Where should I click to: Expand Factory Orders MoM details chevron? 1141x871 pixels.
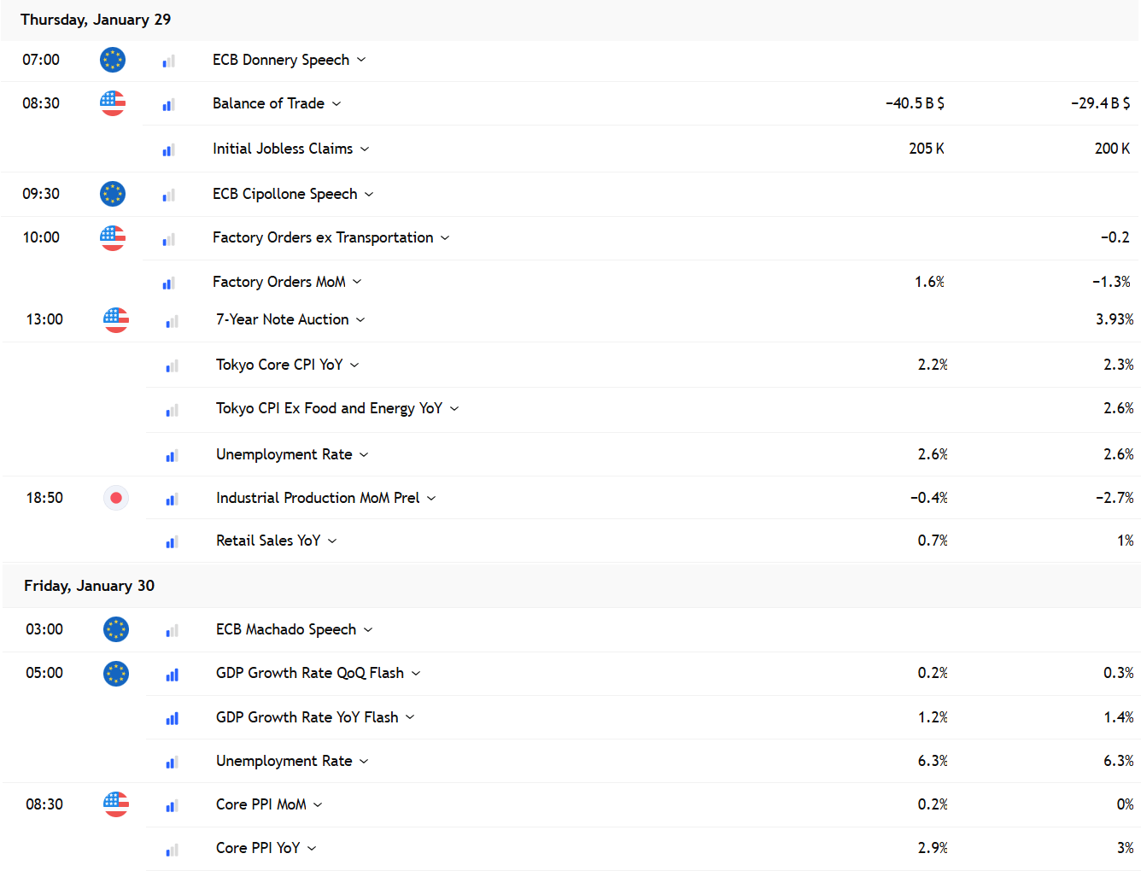pyautogui.click(x=357, y=282)
